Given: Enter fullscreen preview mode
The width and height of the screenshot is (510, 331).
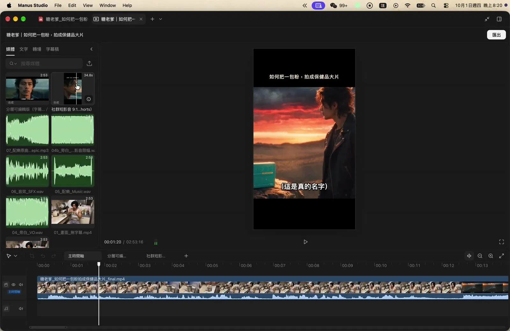Looking at the screenshot, I should click(x=501, y=242).
